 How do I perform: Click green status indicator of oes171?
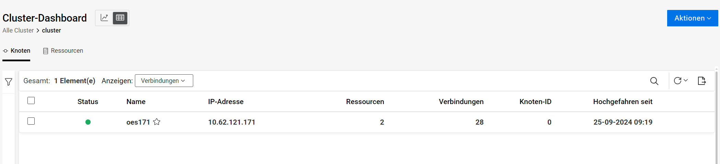pyautogui.click(x=88, y=122)
